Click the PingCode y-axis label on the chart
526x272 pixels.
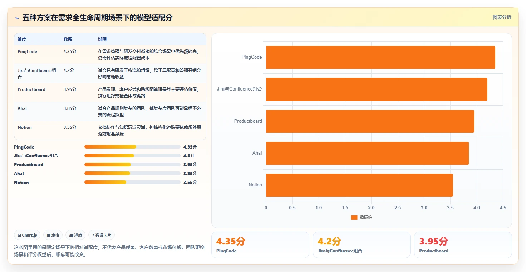pos(252,57)
